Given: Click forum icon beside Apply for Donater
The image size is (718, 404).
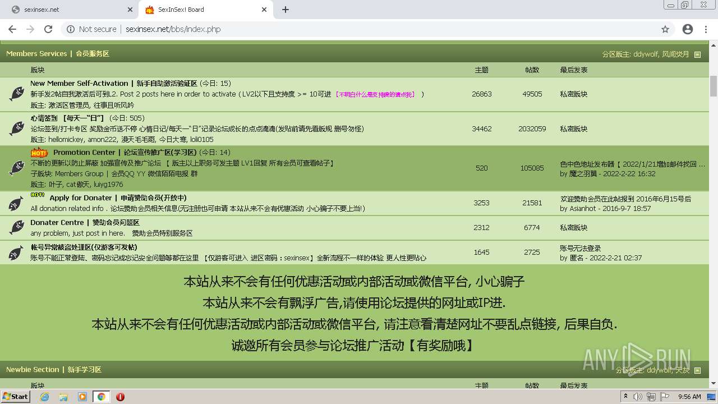Looking at the screenshot, I should coord(17,203).
